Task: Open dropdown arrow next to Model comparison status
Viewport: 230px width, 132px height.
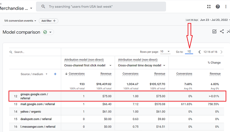Action: [x=50, y=32]
